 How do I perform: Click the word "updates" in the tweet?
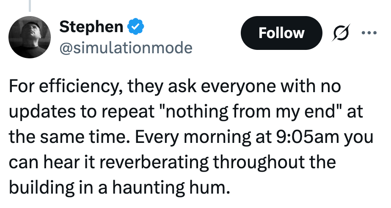(x=41, y=113)
